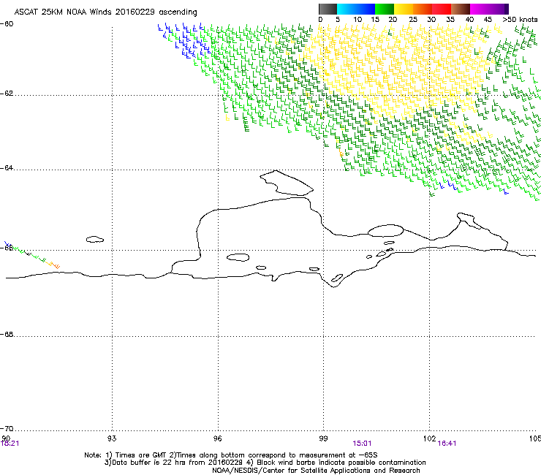The height and width of the screenshot is (475, 541).
Task: Click the purple 15:01 swath time
Action: (362, 444)
